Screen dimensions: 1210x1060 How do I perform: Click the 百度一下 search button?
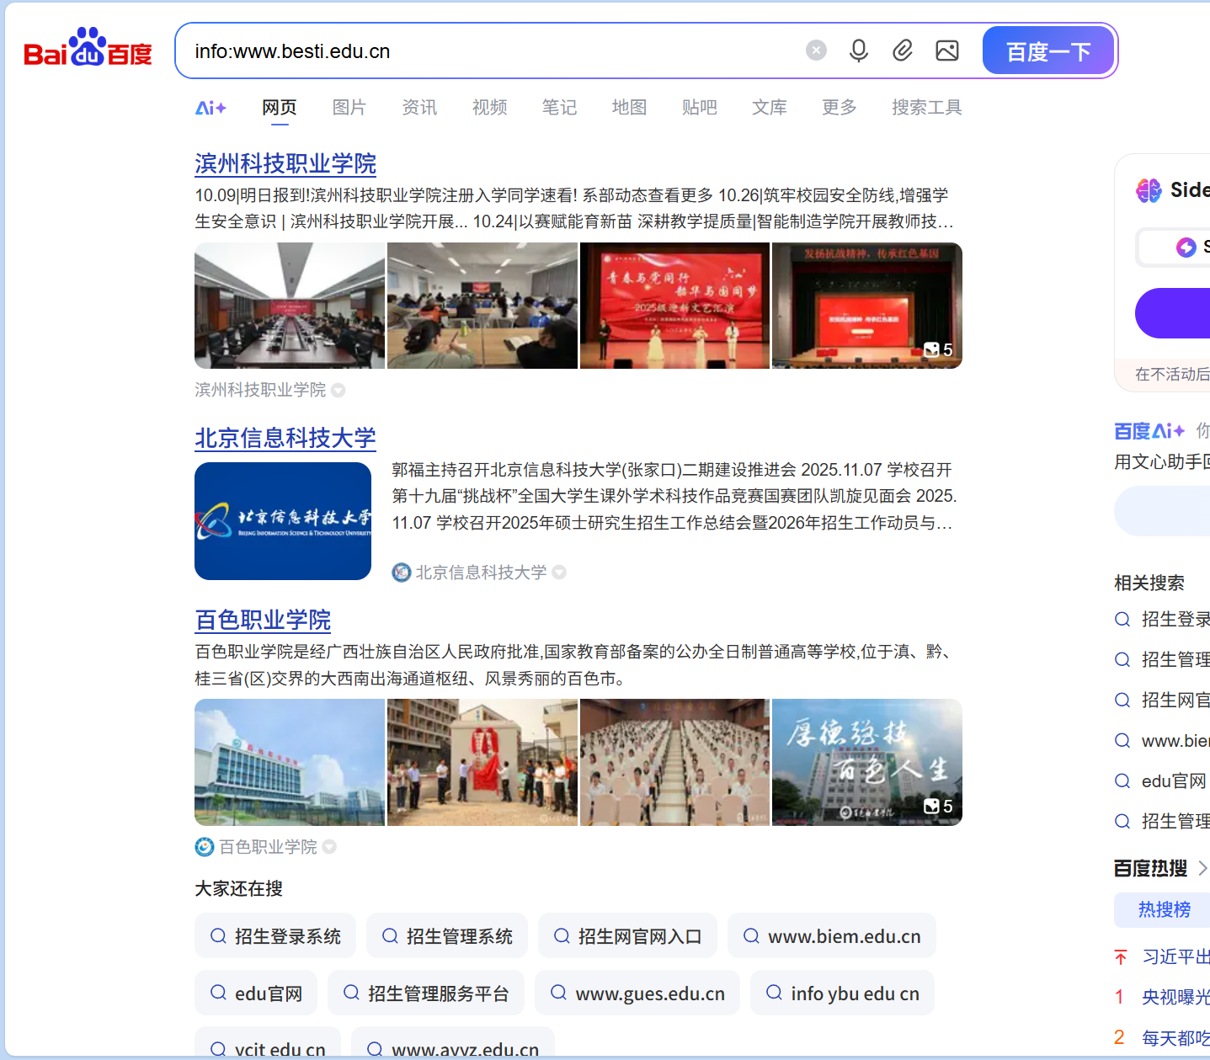(1047, 51)
